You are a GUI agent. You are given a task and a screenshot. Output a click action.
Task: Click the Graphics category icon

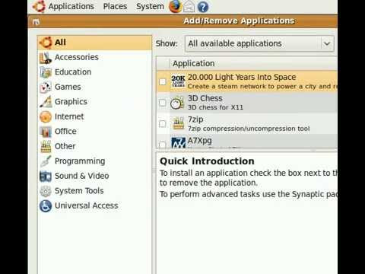pyautogui.click(x=46, y=102)
